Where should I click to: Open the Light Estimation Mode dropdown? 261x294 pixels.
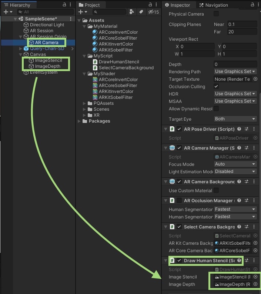(235, 171)
